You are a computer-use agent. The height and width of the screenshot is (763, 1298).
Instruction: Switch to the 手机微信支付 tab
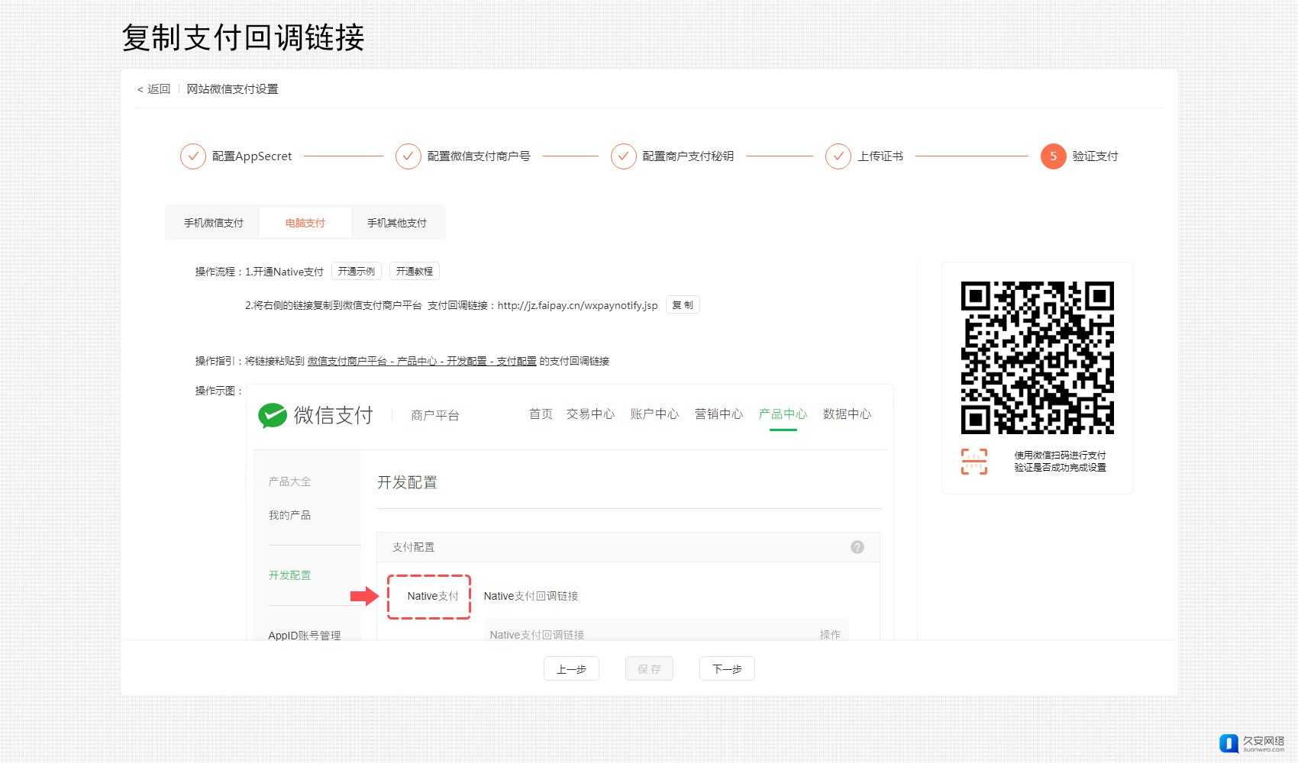214,223
